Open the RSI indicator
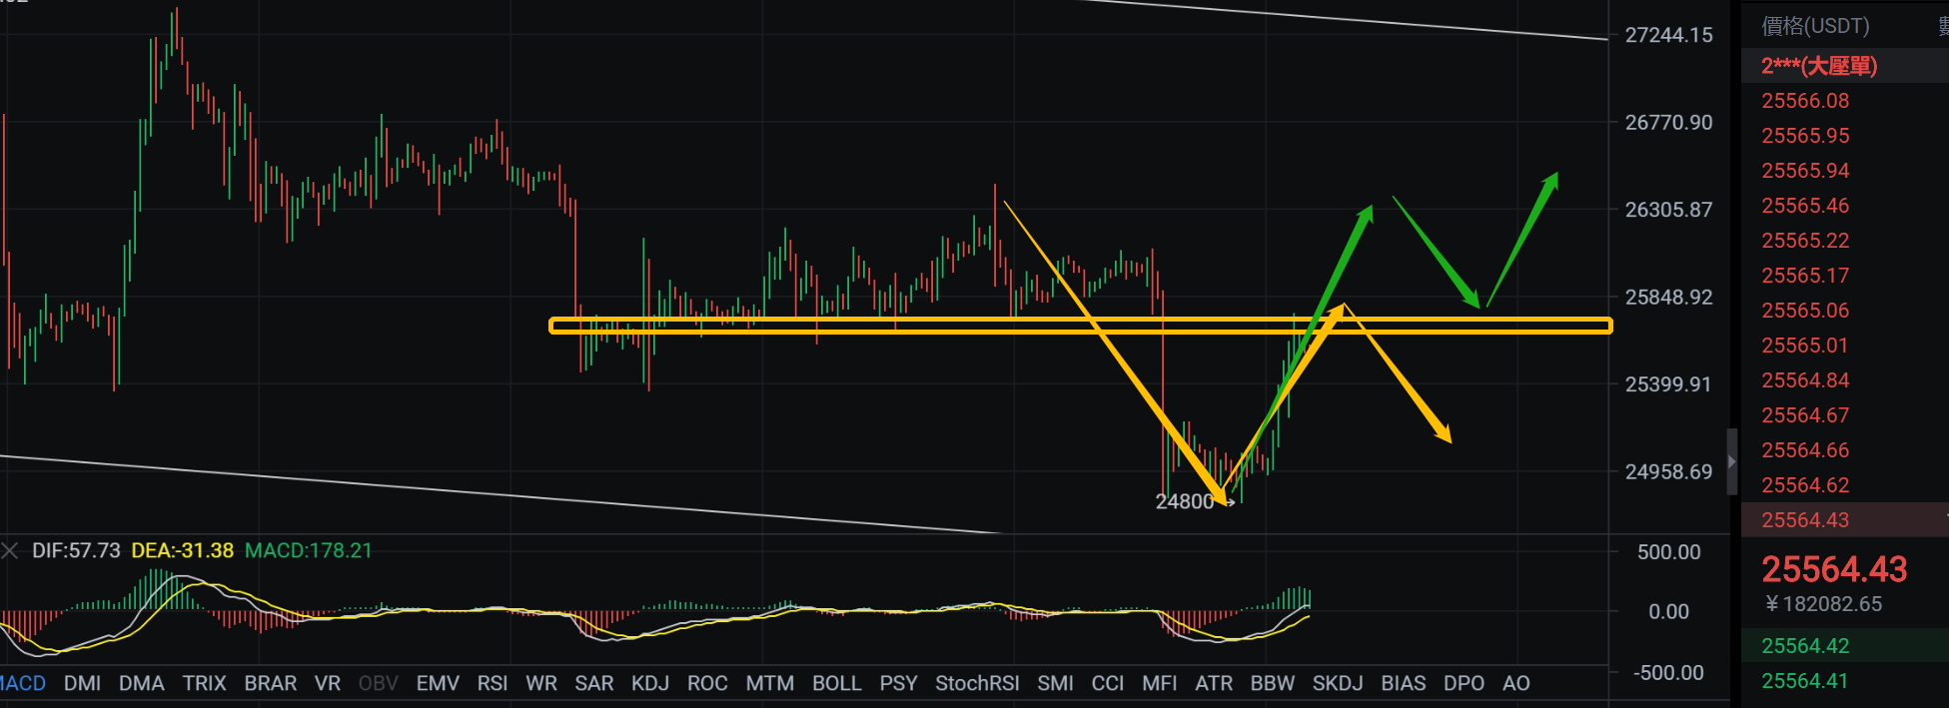Viewport: 1949px width, 708px height. 492,683
